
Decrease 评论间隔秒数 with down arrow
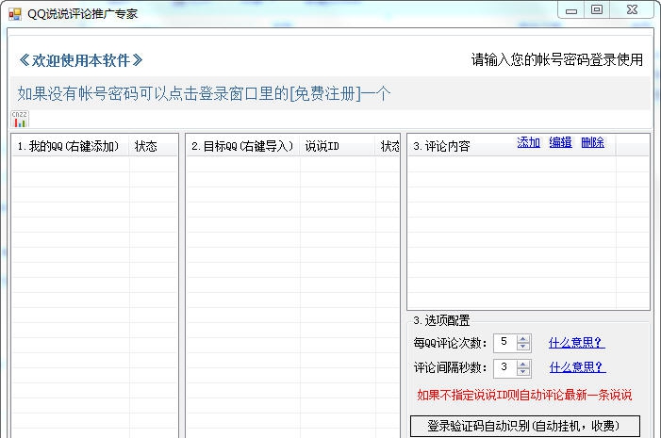pyautogui.click(x=523, y=372)
